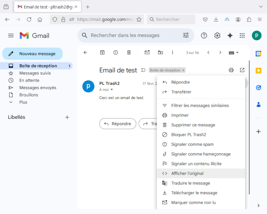Screen dimensions: 267x214
Task: Open Gmail settings gear
Action: coord(217,35)
